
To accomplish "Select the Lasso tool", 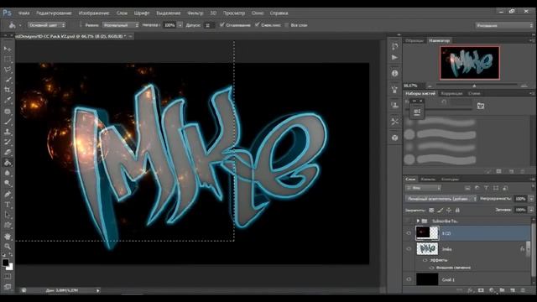I will [8, 69].
